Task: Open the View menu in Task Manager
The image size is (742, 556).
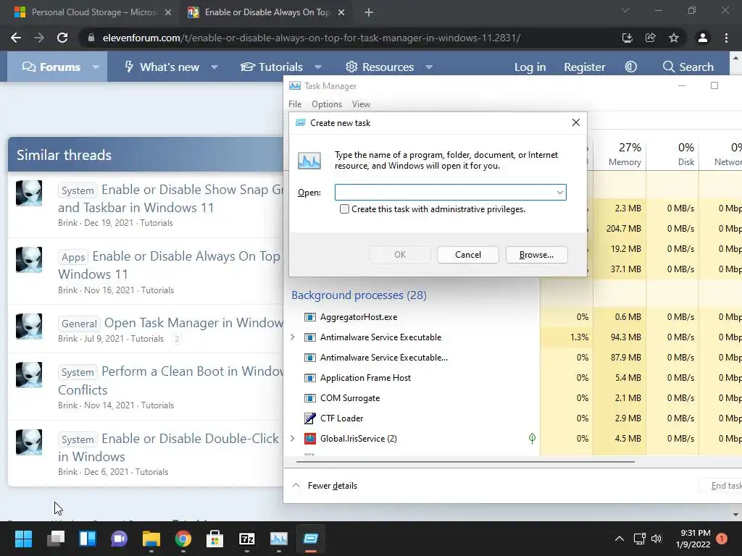Action: pyautogui.click(x=361, y=104)
